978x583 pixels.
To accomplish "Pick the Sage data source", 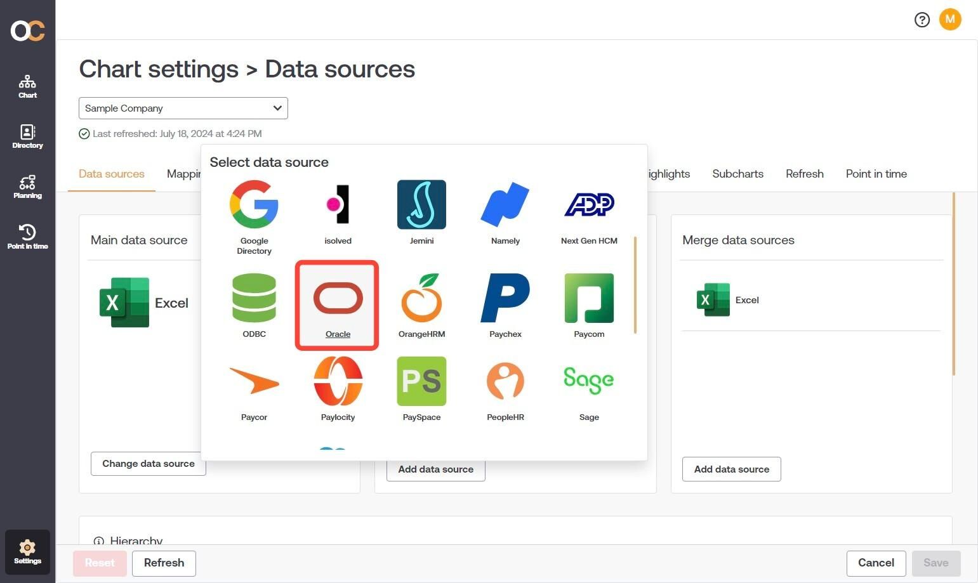I will point(589,388).
